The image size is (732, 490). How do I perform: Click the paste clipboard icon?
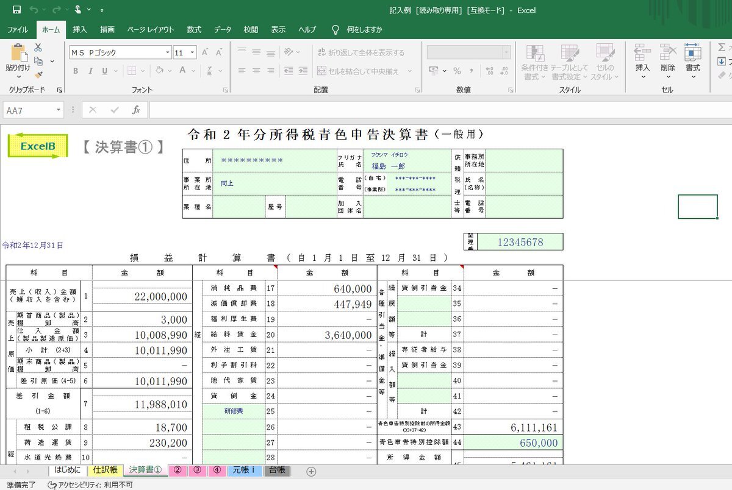[18, 53]
